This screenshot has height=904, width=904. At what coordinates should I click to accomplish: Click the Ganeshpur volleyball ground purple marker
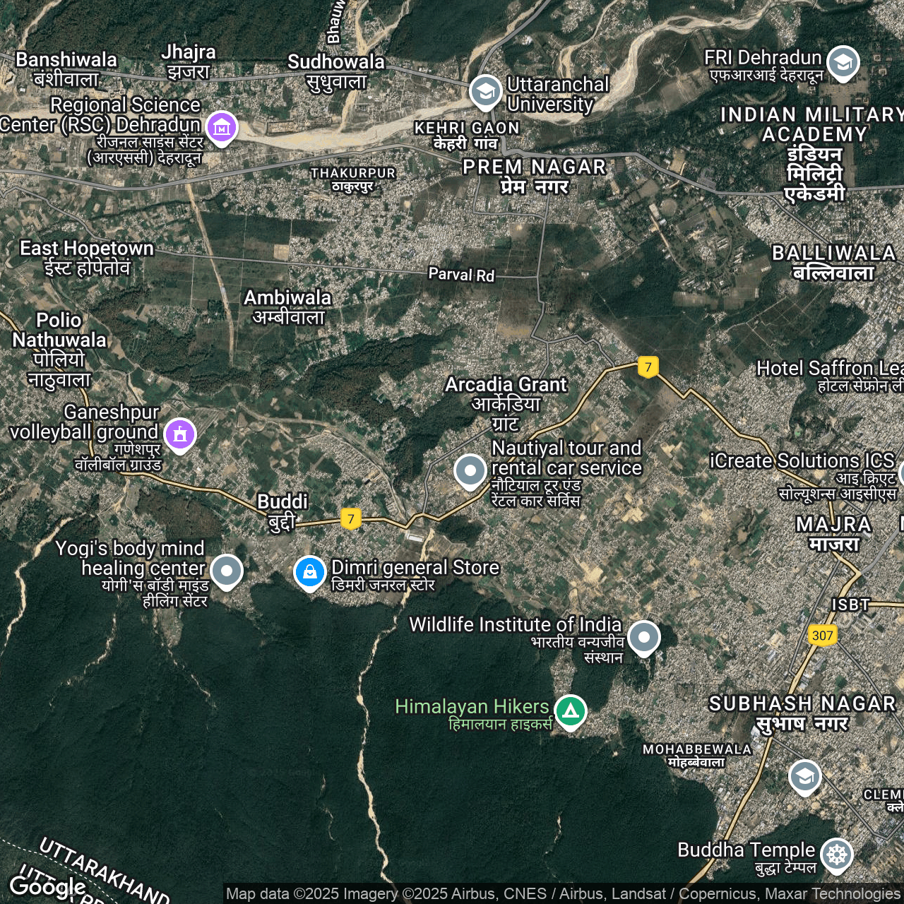click(180, 434)
